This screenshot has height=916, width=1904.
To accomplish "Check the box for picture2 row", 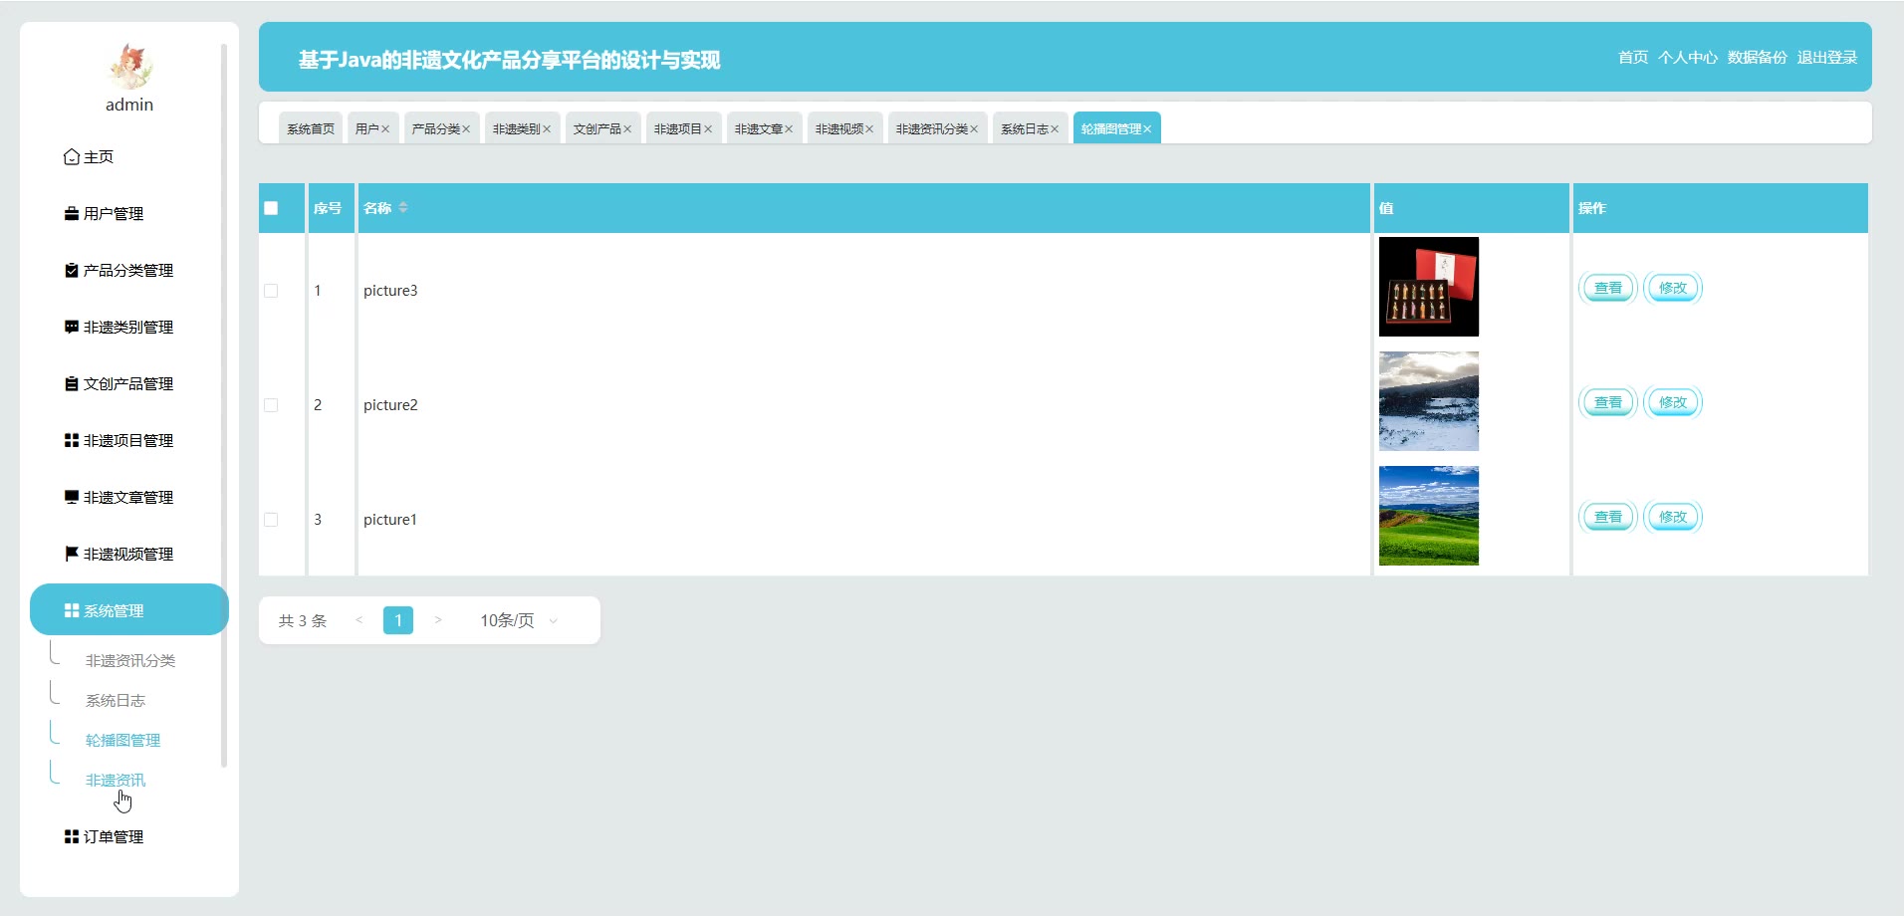I will pyautogui.click(x=271, y=405).
